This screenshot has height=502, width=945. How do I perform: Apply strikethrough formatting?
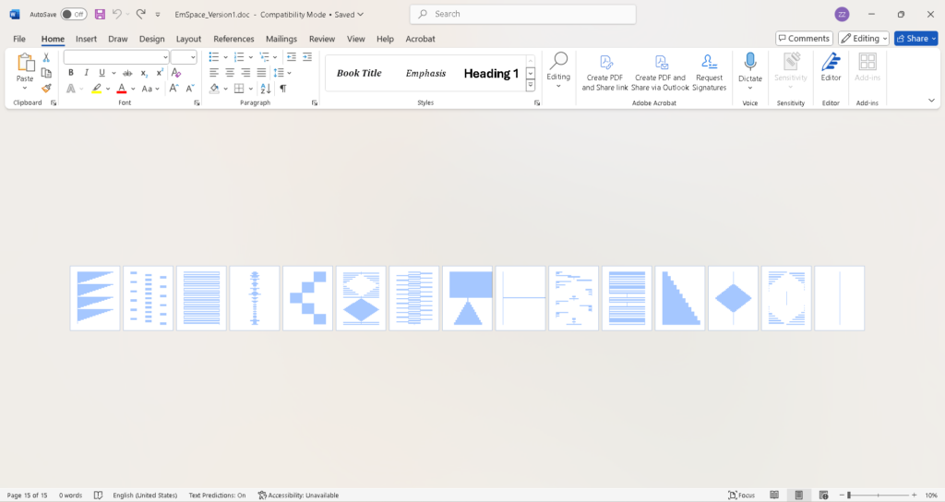tap(127, 73)
